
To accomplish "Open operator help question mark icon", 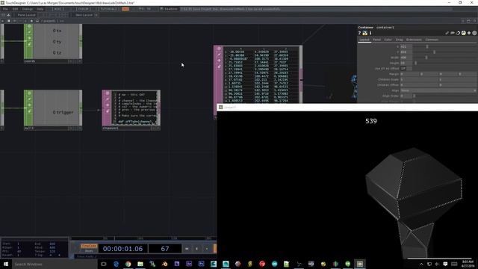I will pos(360,33).
